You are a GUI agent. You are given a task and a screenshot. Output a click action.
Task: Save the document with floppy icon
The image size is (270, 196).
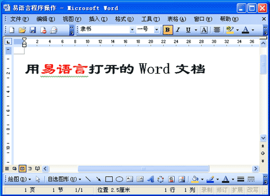point(33,30)
